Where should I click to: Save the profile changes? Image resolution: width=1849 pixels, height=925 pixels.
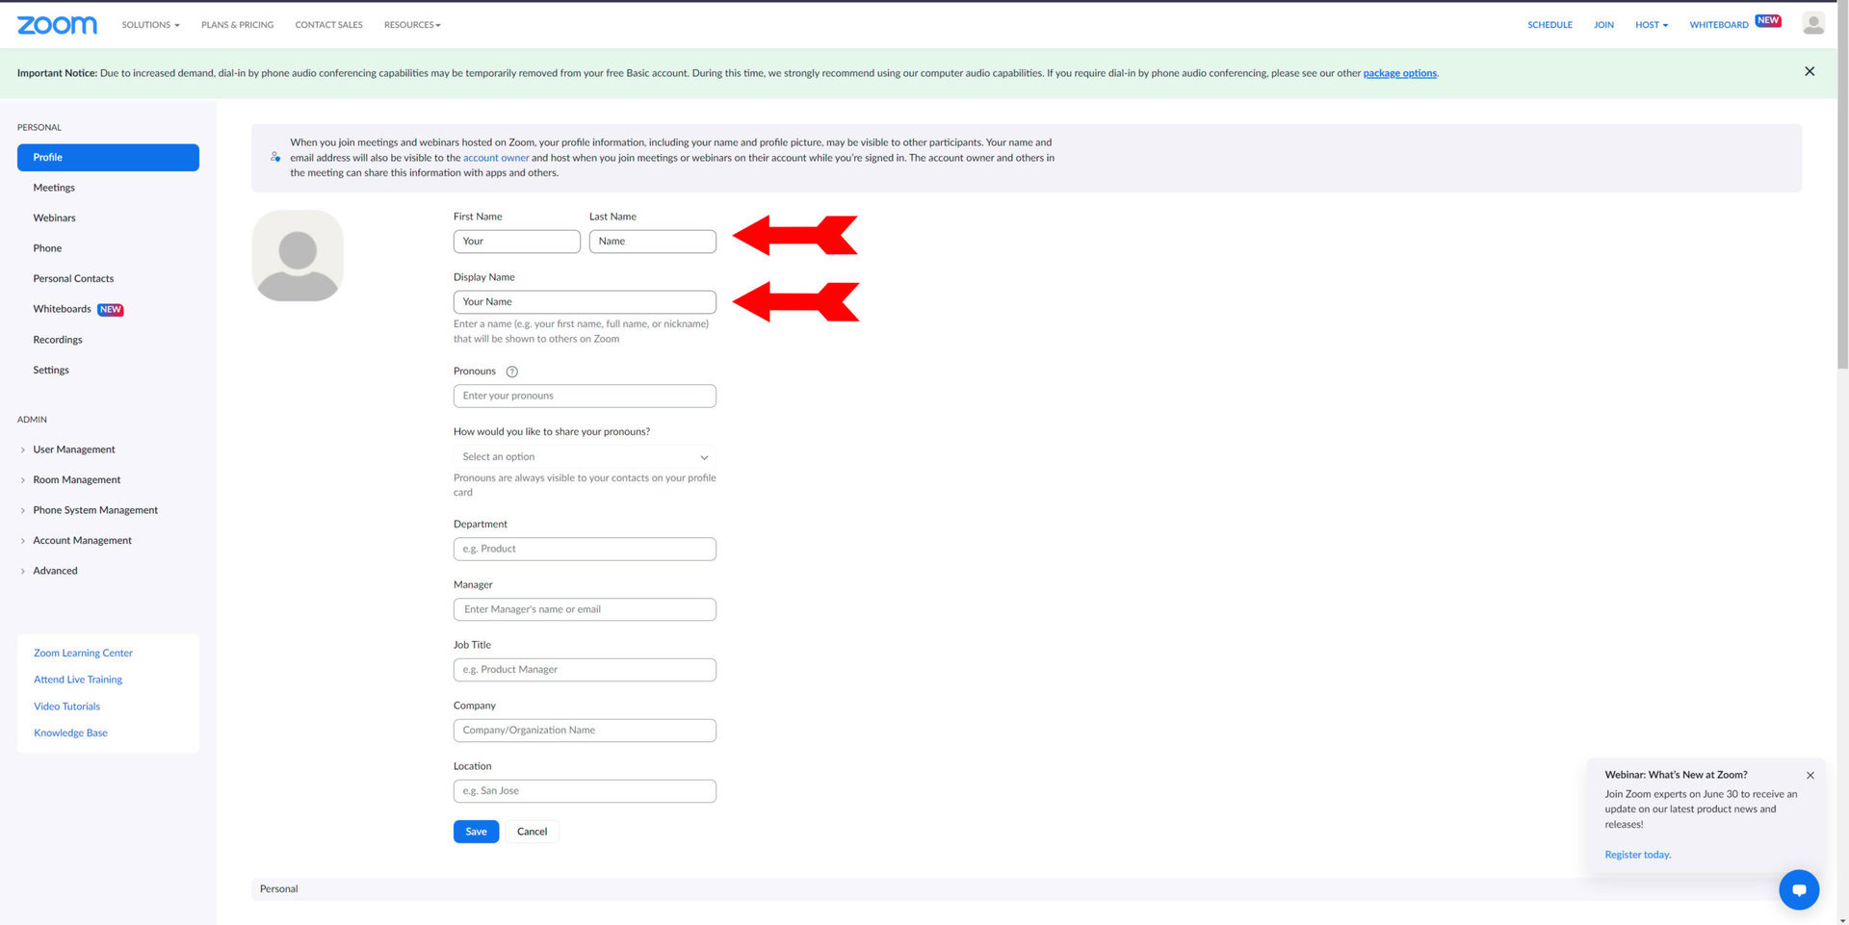click(476, 832)
